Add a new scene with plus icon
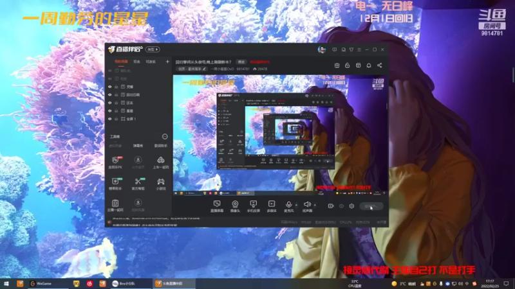Viewport: 515px width, 289px height. coord(167,62)
